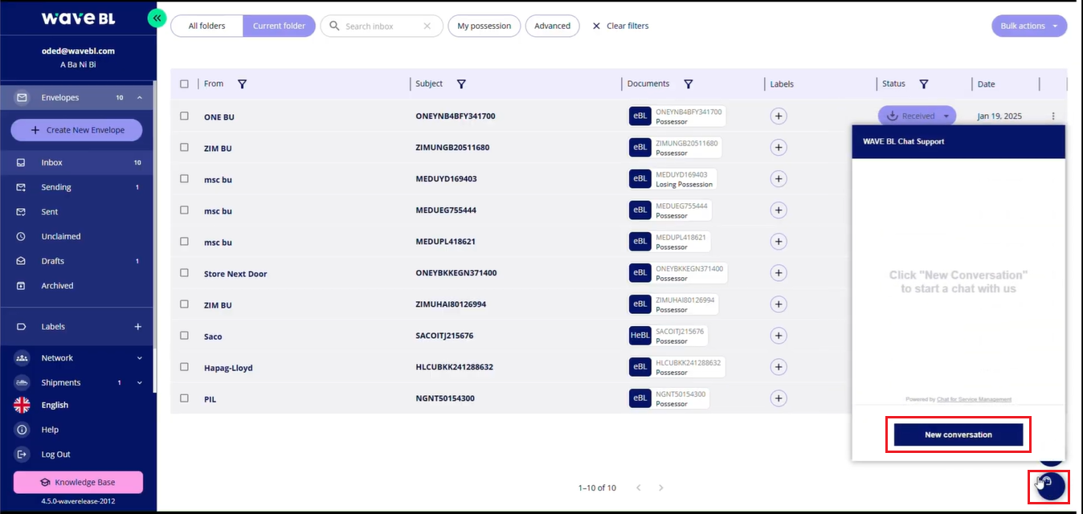The height and width of the screenshot is (514, 1083).
Task: Add a label to the Saco row
Action: (778, 335)
